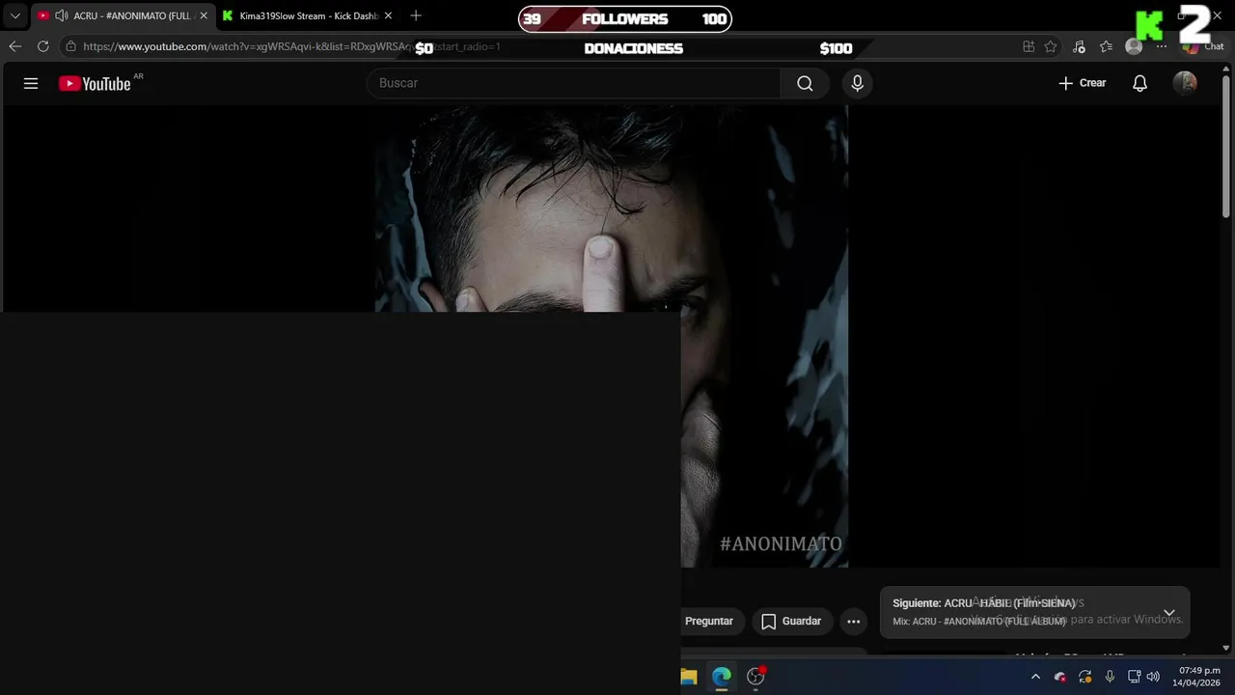1235x695 pixels.
Task: Click the sync update tray icon
Action: click(x=1084, y=677)
